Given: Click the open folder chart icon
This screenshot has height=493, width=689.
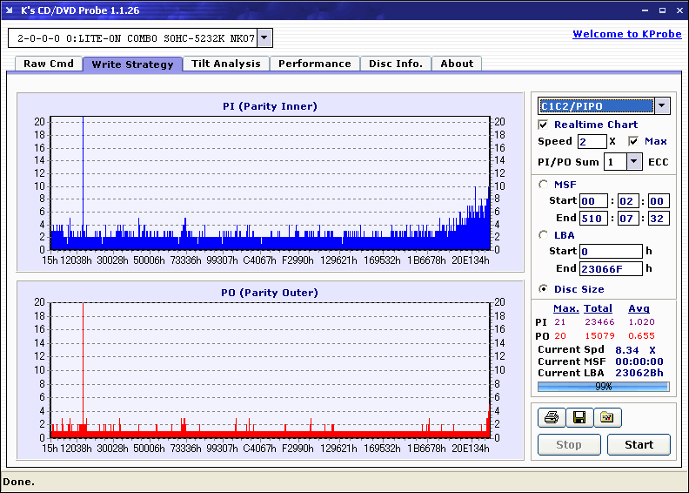Looking at the screenshot, I should [x=607, y=418].
